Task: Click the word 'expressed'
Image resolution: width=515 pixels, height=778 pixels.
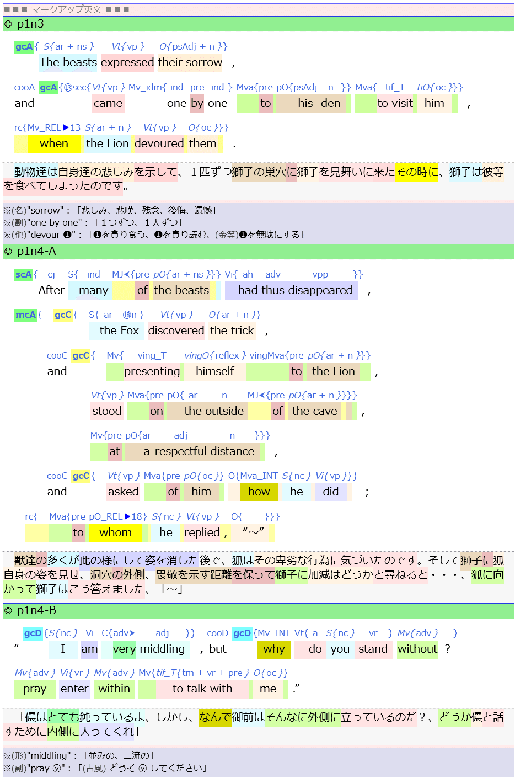Action: click(127, 62)
